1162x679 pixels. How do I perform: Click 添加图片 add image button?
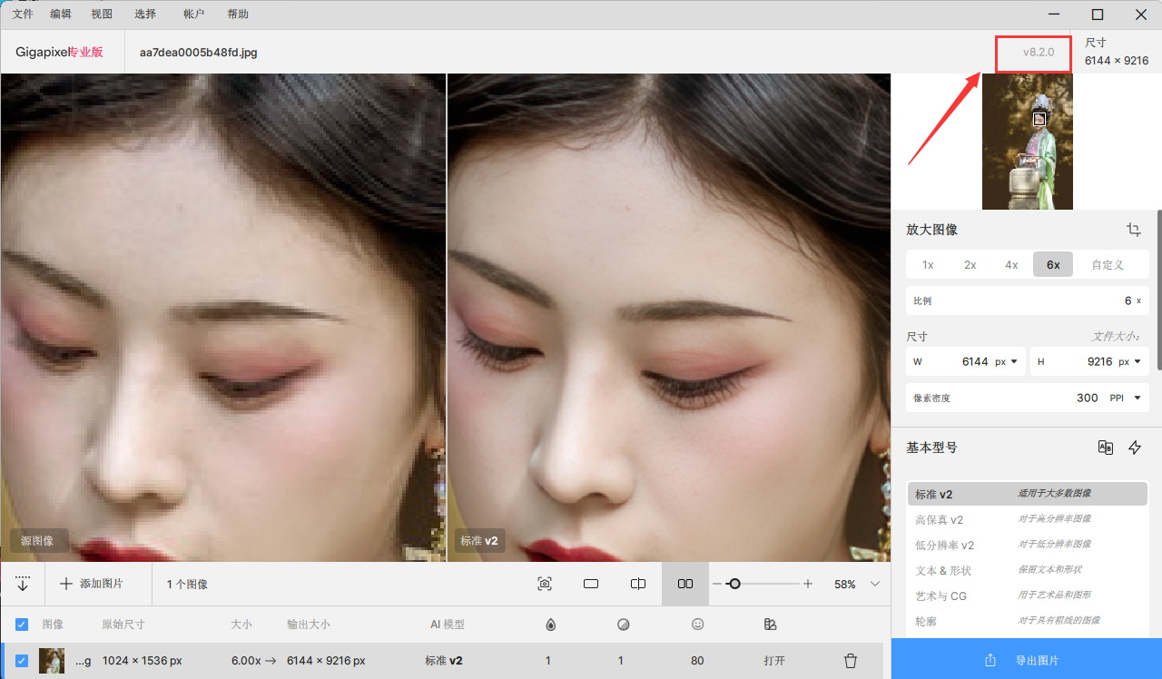92,584
